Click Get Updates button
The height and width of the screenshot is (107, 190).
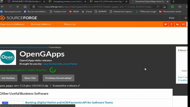click(x=9, y=78)
